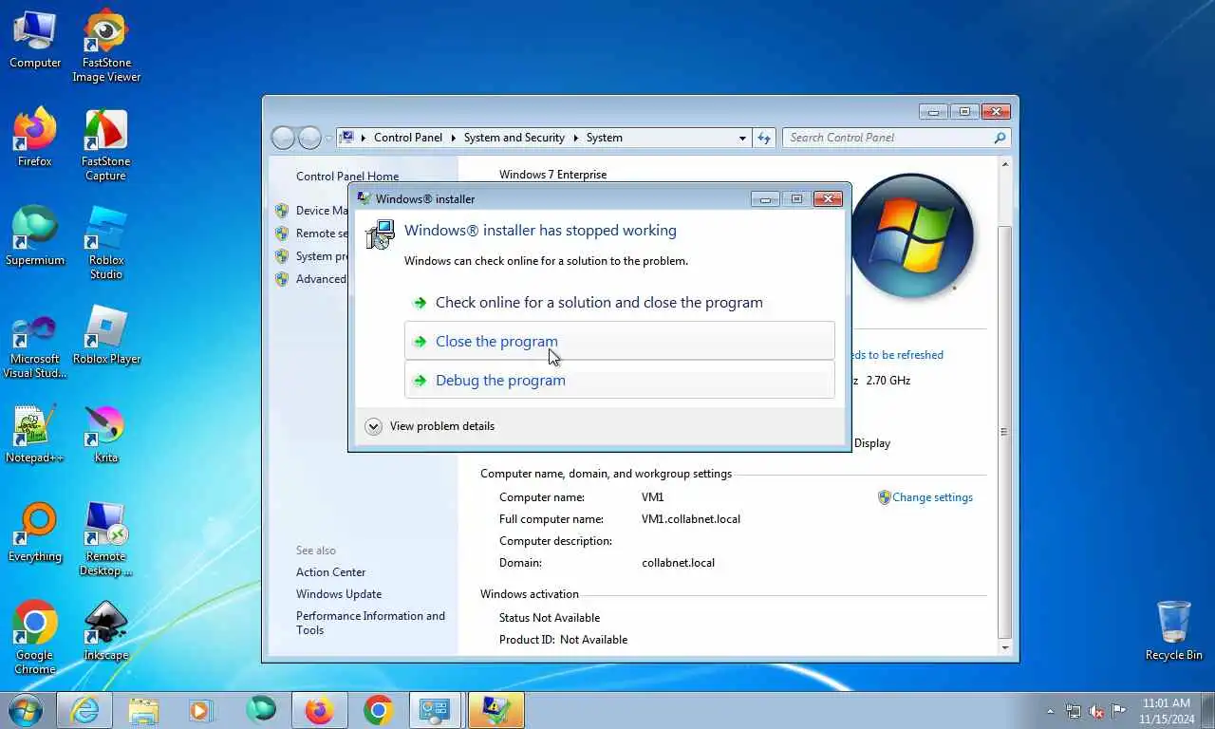1215x729 pixels.
Task: Select System and Security breadcrumb
Action: click(x=514, y=138)
